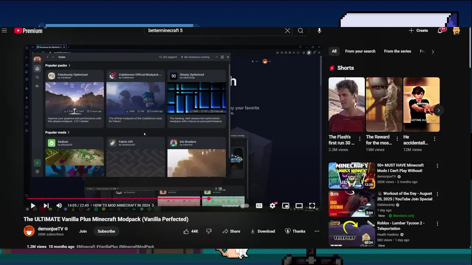The width and height of the screenshot is (472, 265).
Task: Open Roblox Lumber Tycoon 2 thumbnail
Action: tap(352, 233)
